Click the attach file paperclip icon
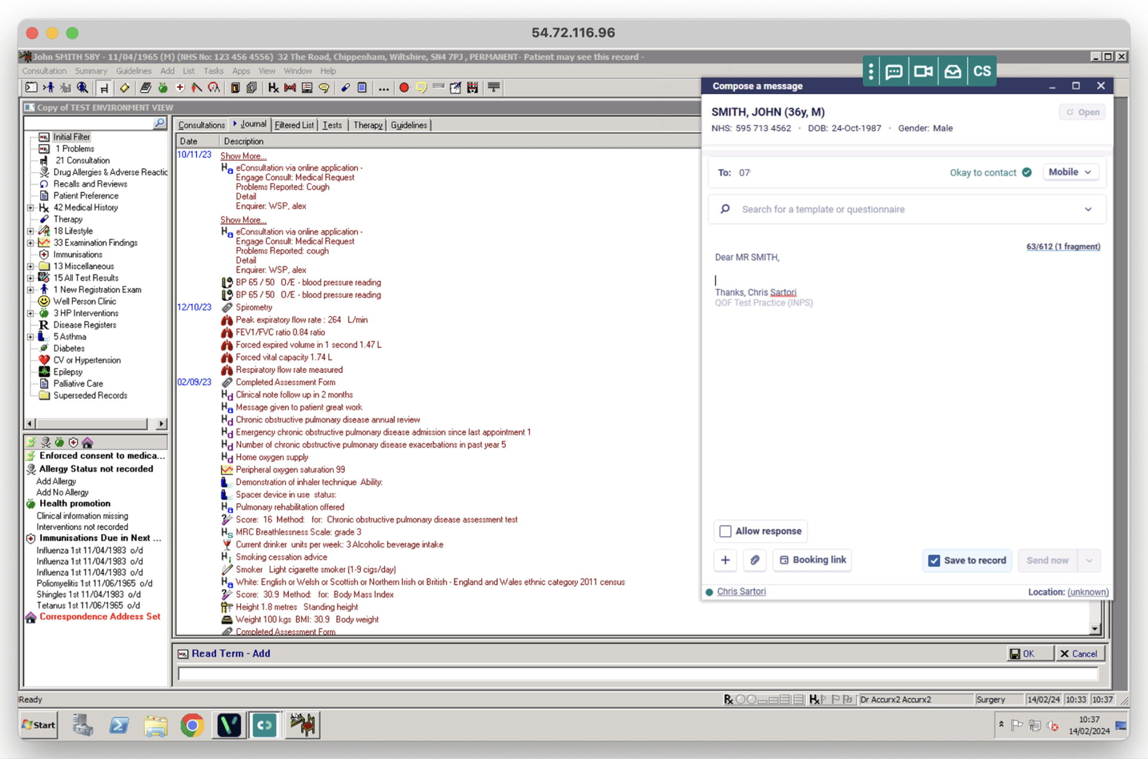The width and height of the screenshot is (1148, 759). pos(755,560)
